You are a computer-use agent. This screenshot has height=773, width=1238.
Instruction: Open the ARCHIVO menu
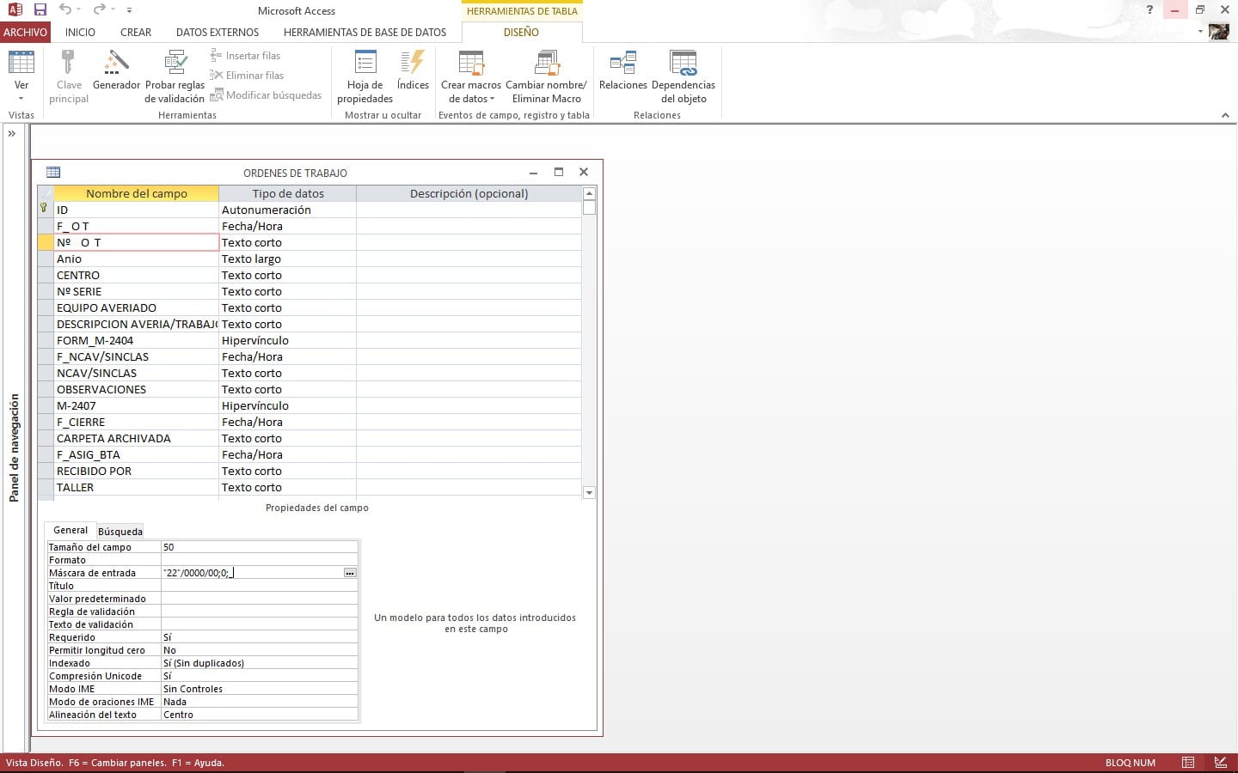click(x=25, y=32)
